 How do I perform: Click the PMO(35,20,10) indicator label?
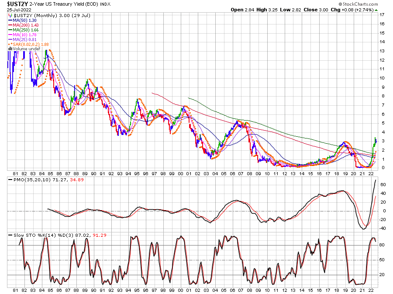(27, 180)
